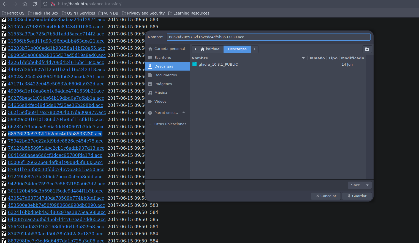This screenshot has width=419, height=243.
Task: Open the *.acc file type dropdown
Action: tap(360, 185)
